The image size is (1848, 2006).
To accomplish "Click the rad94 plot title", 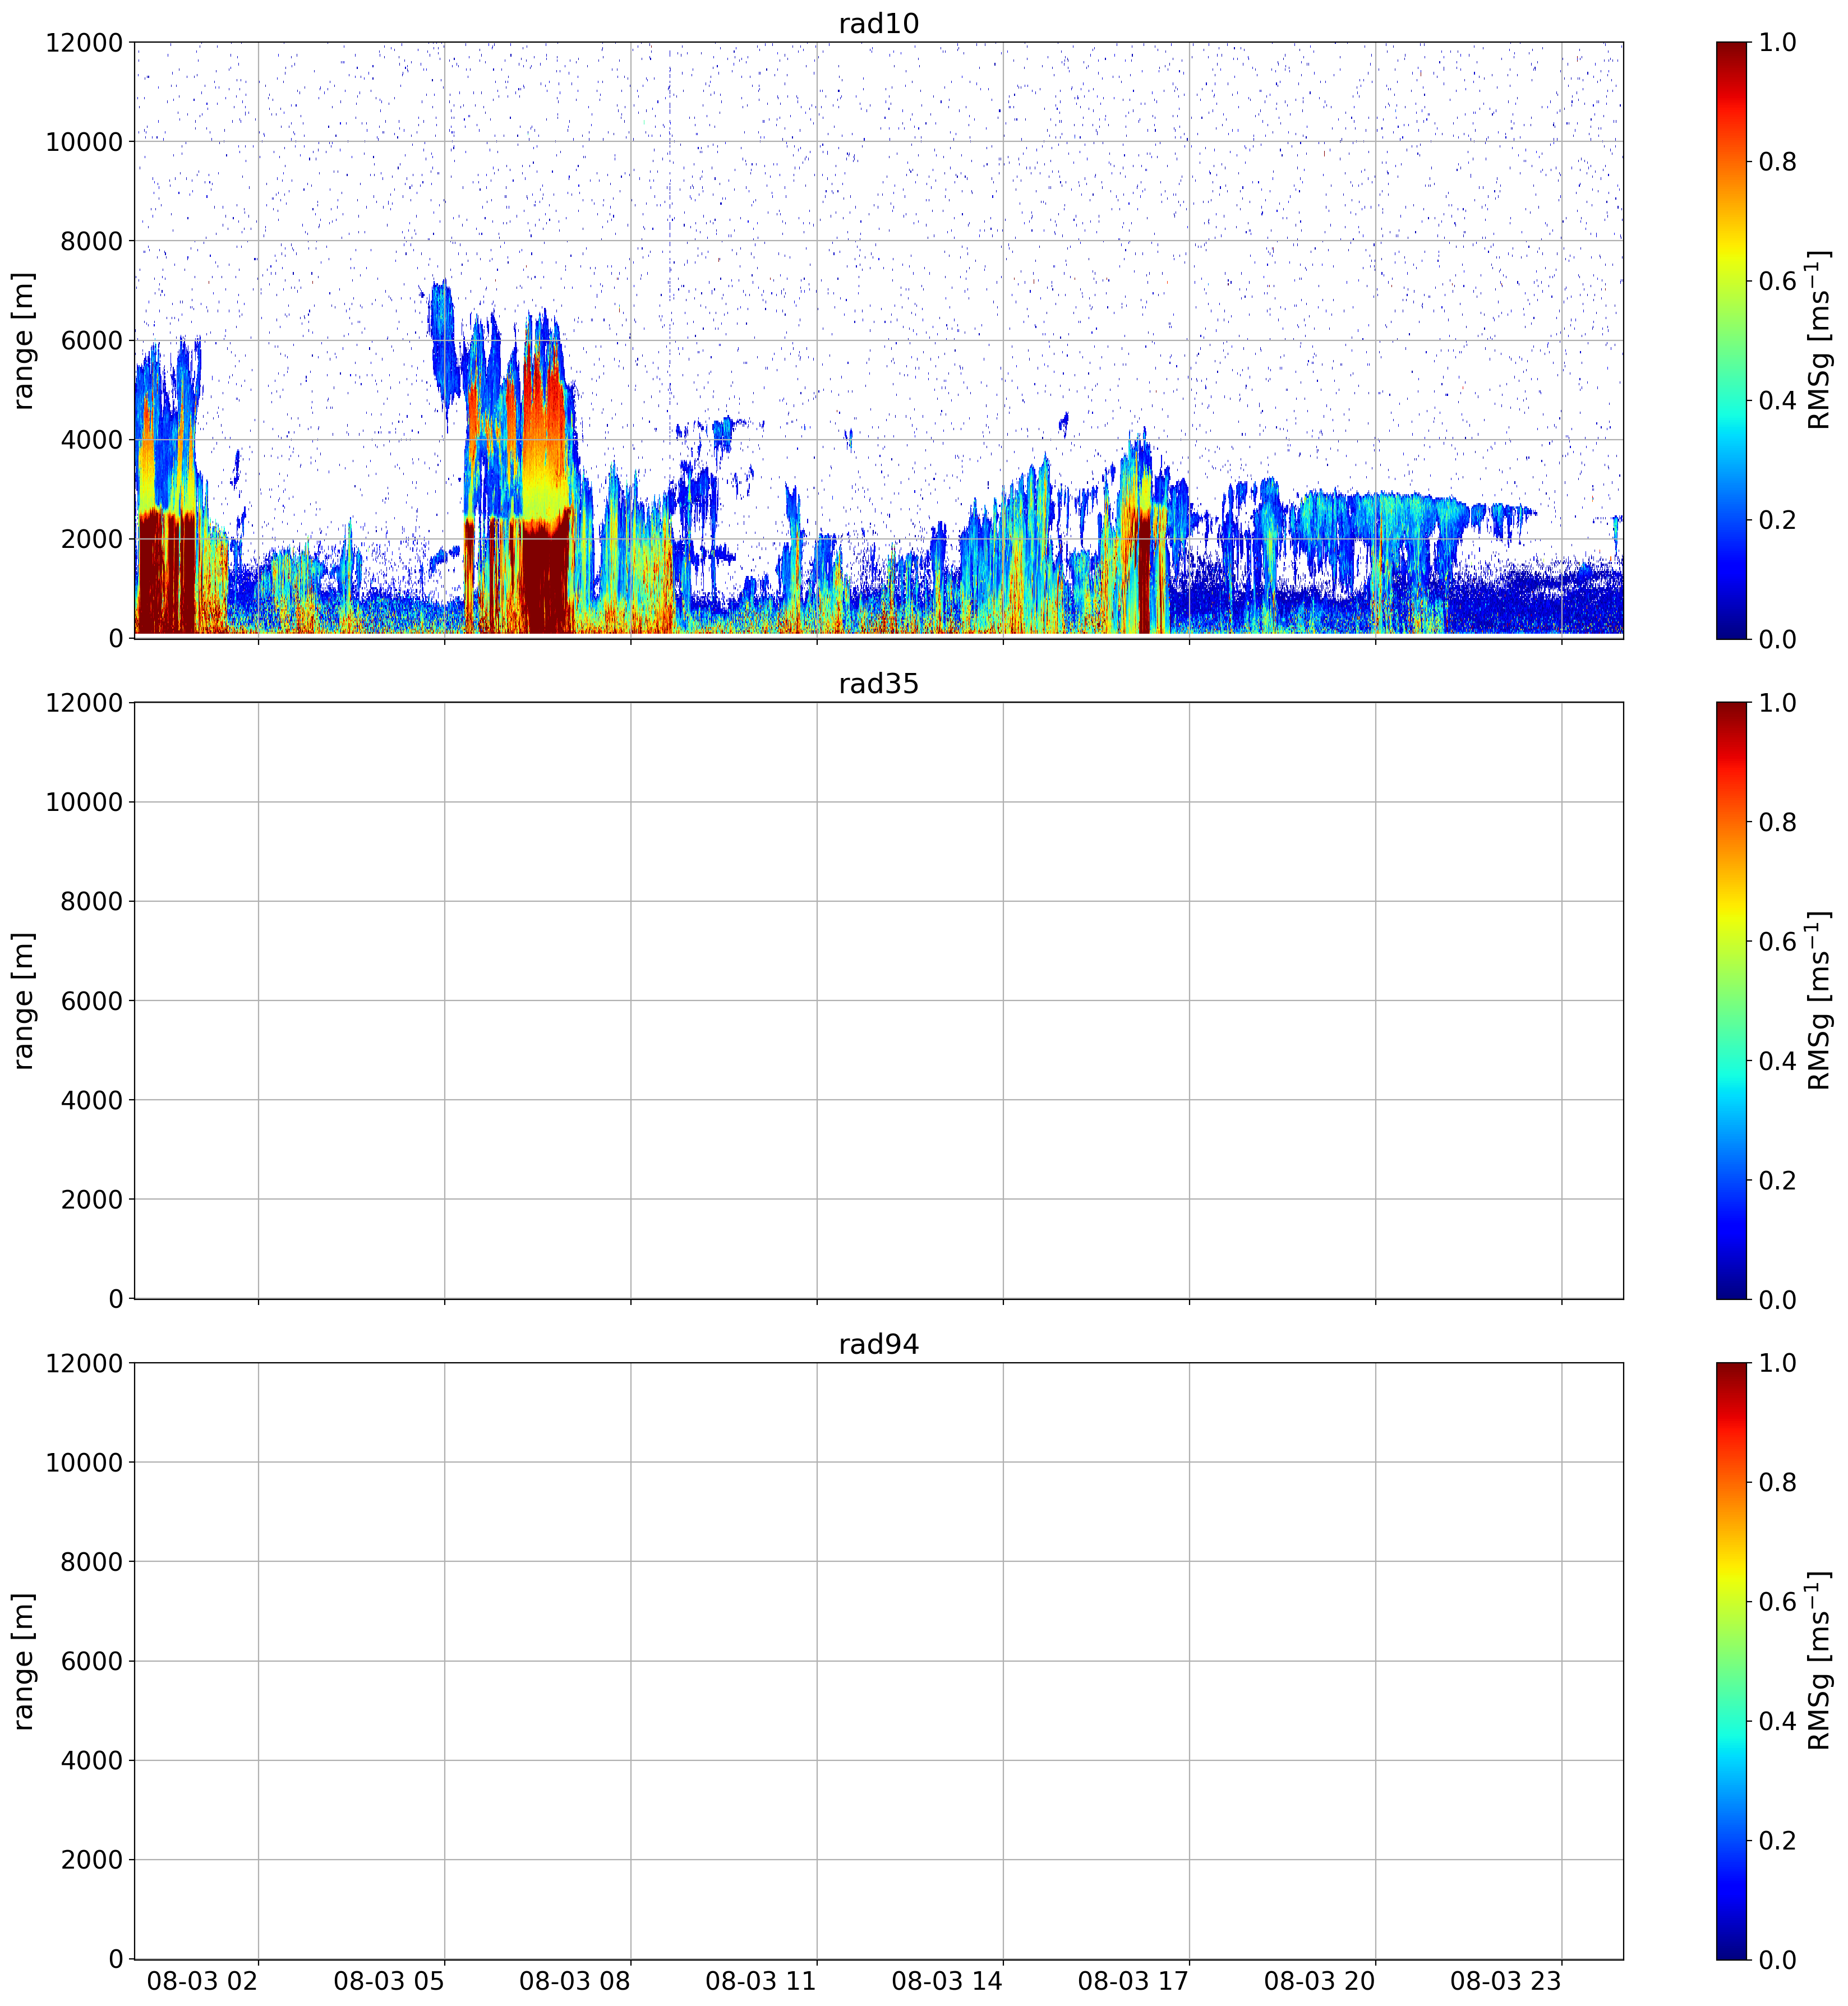I will coord(878,1345).
